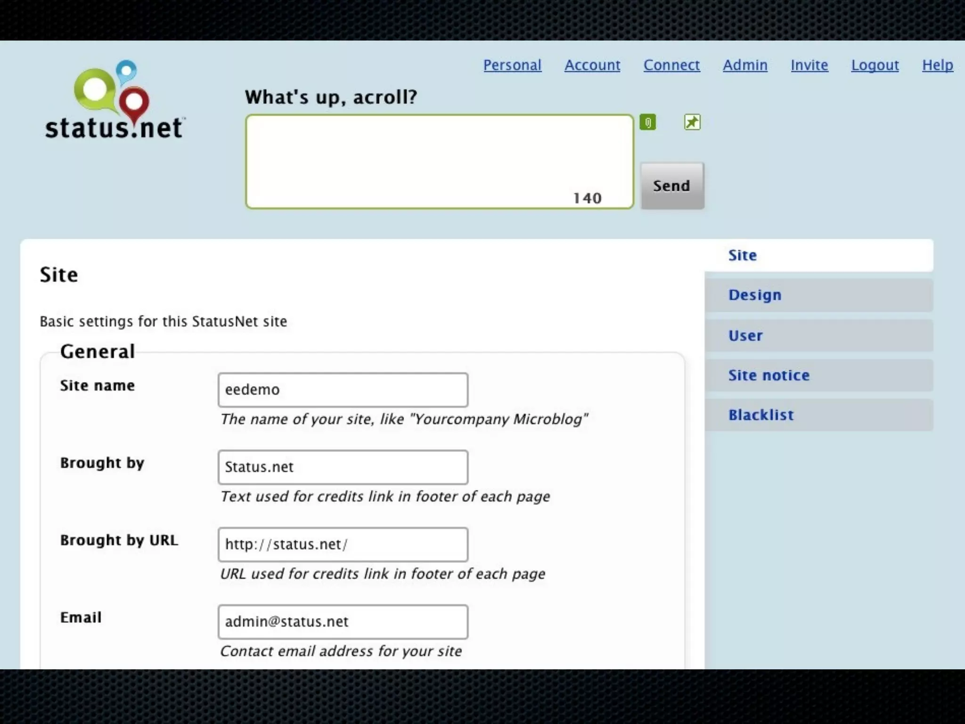Click the Invite link
Viewport: 965px width, 724px height.
809,65
